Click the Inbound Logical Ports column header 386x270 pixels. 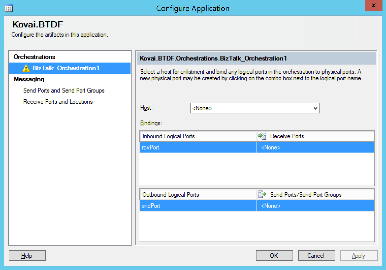(x=169, y=136)
